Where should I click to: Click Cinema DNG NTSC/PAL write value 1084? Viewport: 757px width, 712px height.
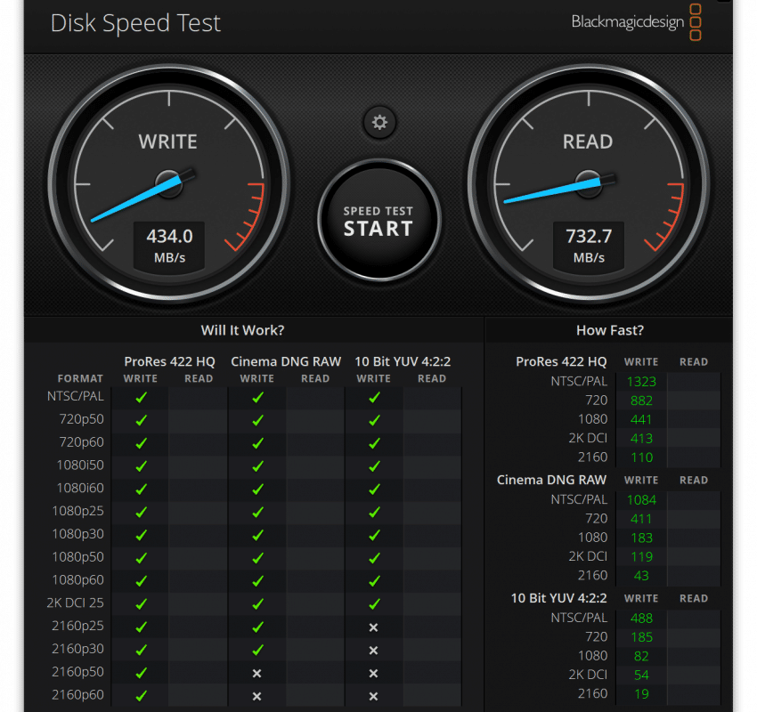click(x=641, y=500)
